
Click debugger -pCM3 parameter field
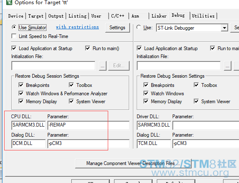coord(206,144)
